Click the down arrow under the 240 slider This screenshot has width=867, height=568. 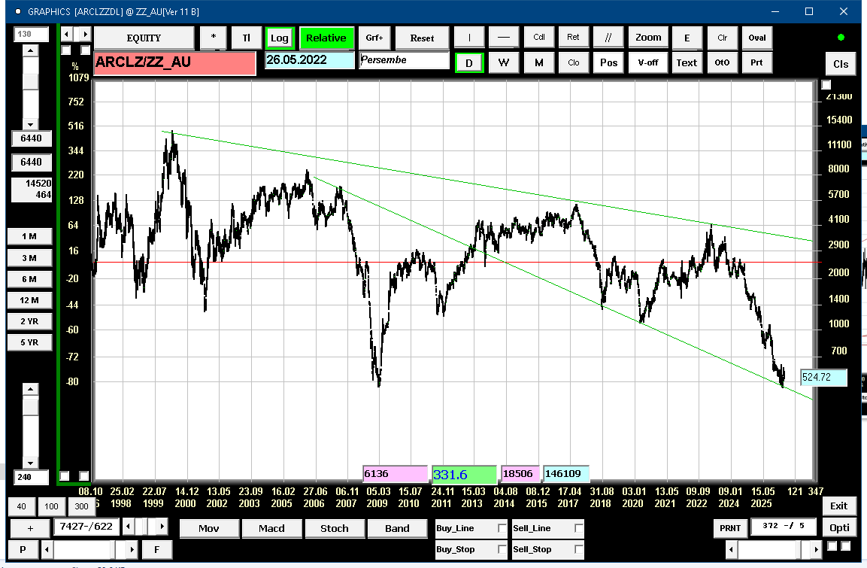29,463
